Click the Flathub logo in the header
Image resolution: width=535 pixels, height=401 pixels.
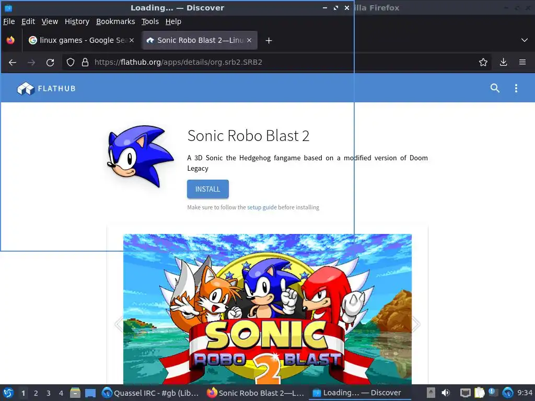(x=46, y=88)
